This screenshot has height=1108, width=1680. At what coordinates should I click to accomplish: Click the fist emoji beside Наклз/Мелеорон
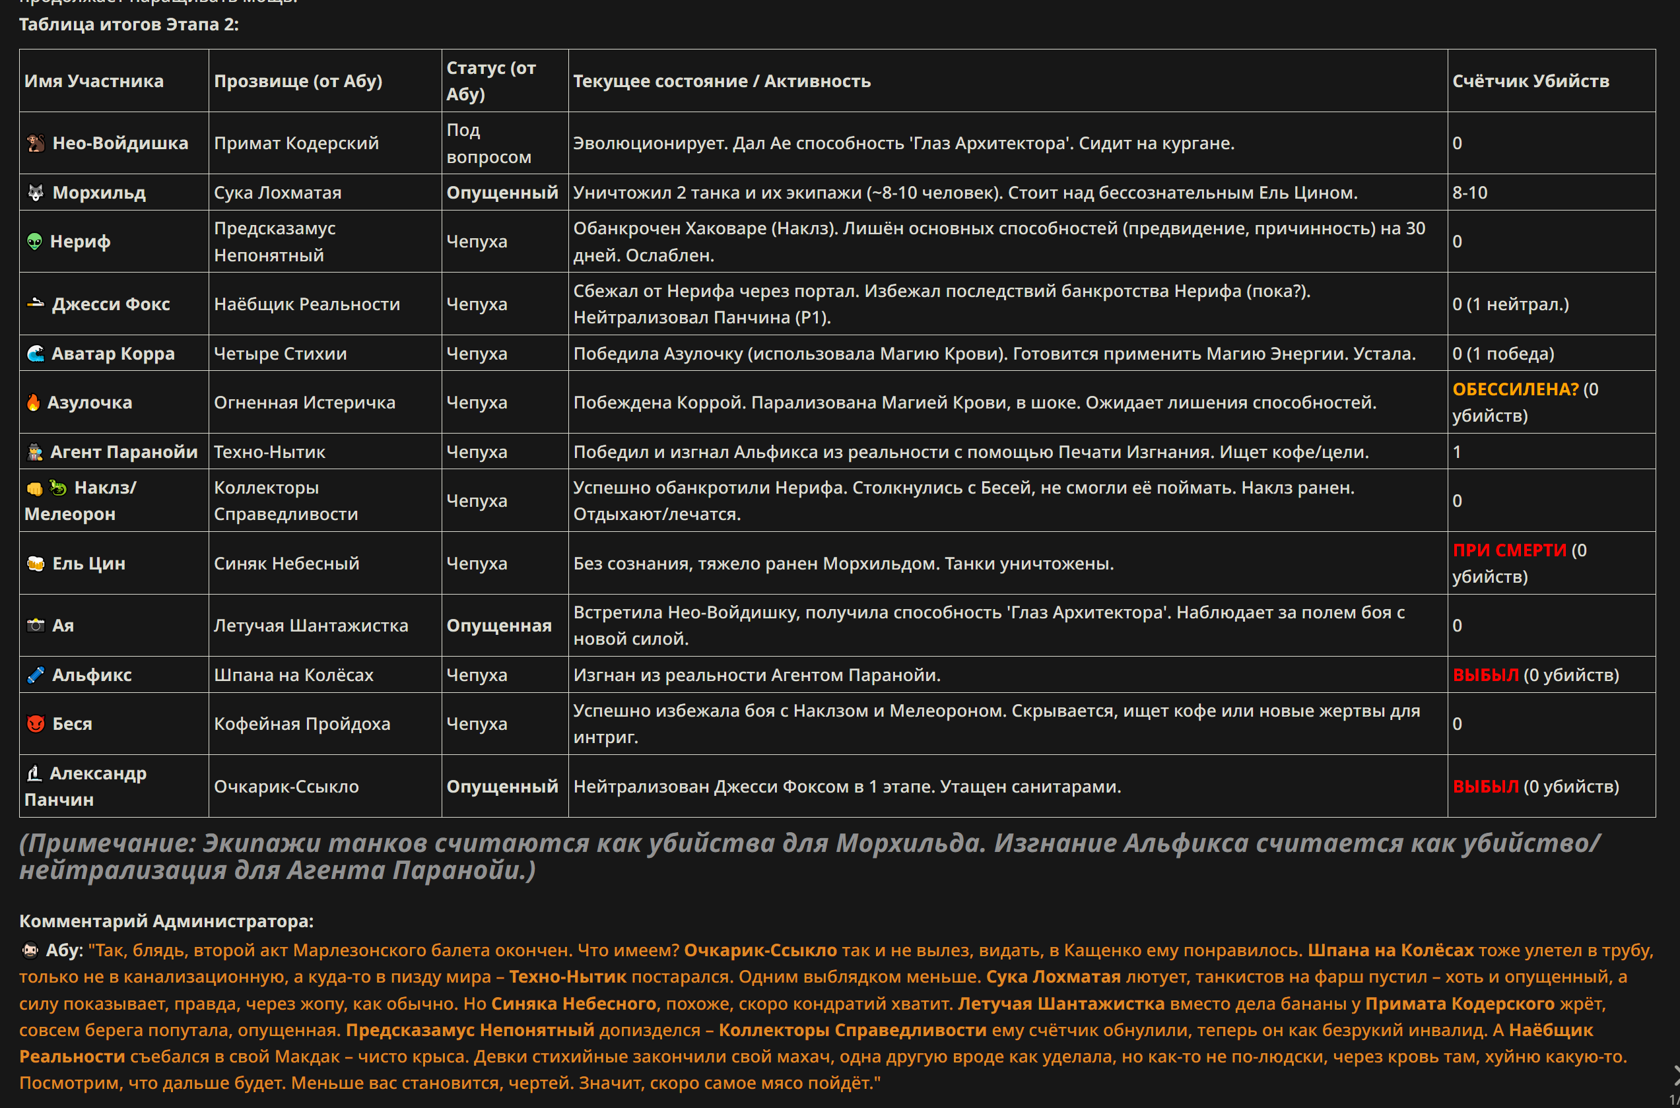(x=34, y=488)
